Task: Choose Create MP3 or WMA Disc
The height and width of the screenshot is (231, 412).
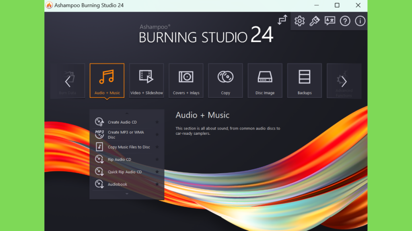Action: (x=127, y=135)
